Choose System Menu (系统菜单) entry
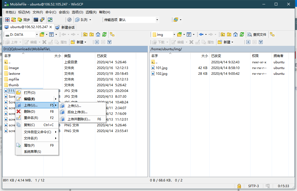 (x=37, y=152)
